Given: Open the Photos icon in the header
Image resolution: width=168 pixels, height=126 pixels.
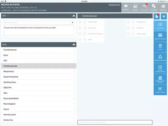Looking at the screenshot, I should point(135,7).
